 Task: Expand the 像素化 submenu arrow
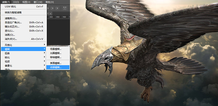tap(45, 65)
